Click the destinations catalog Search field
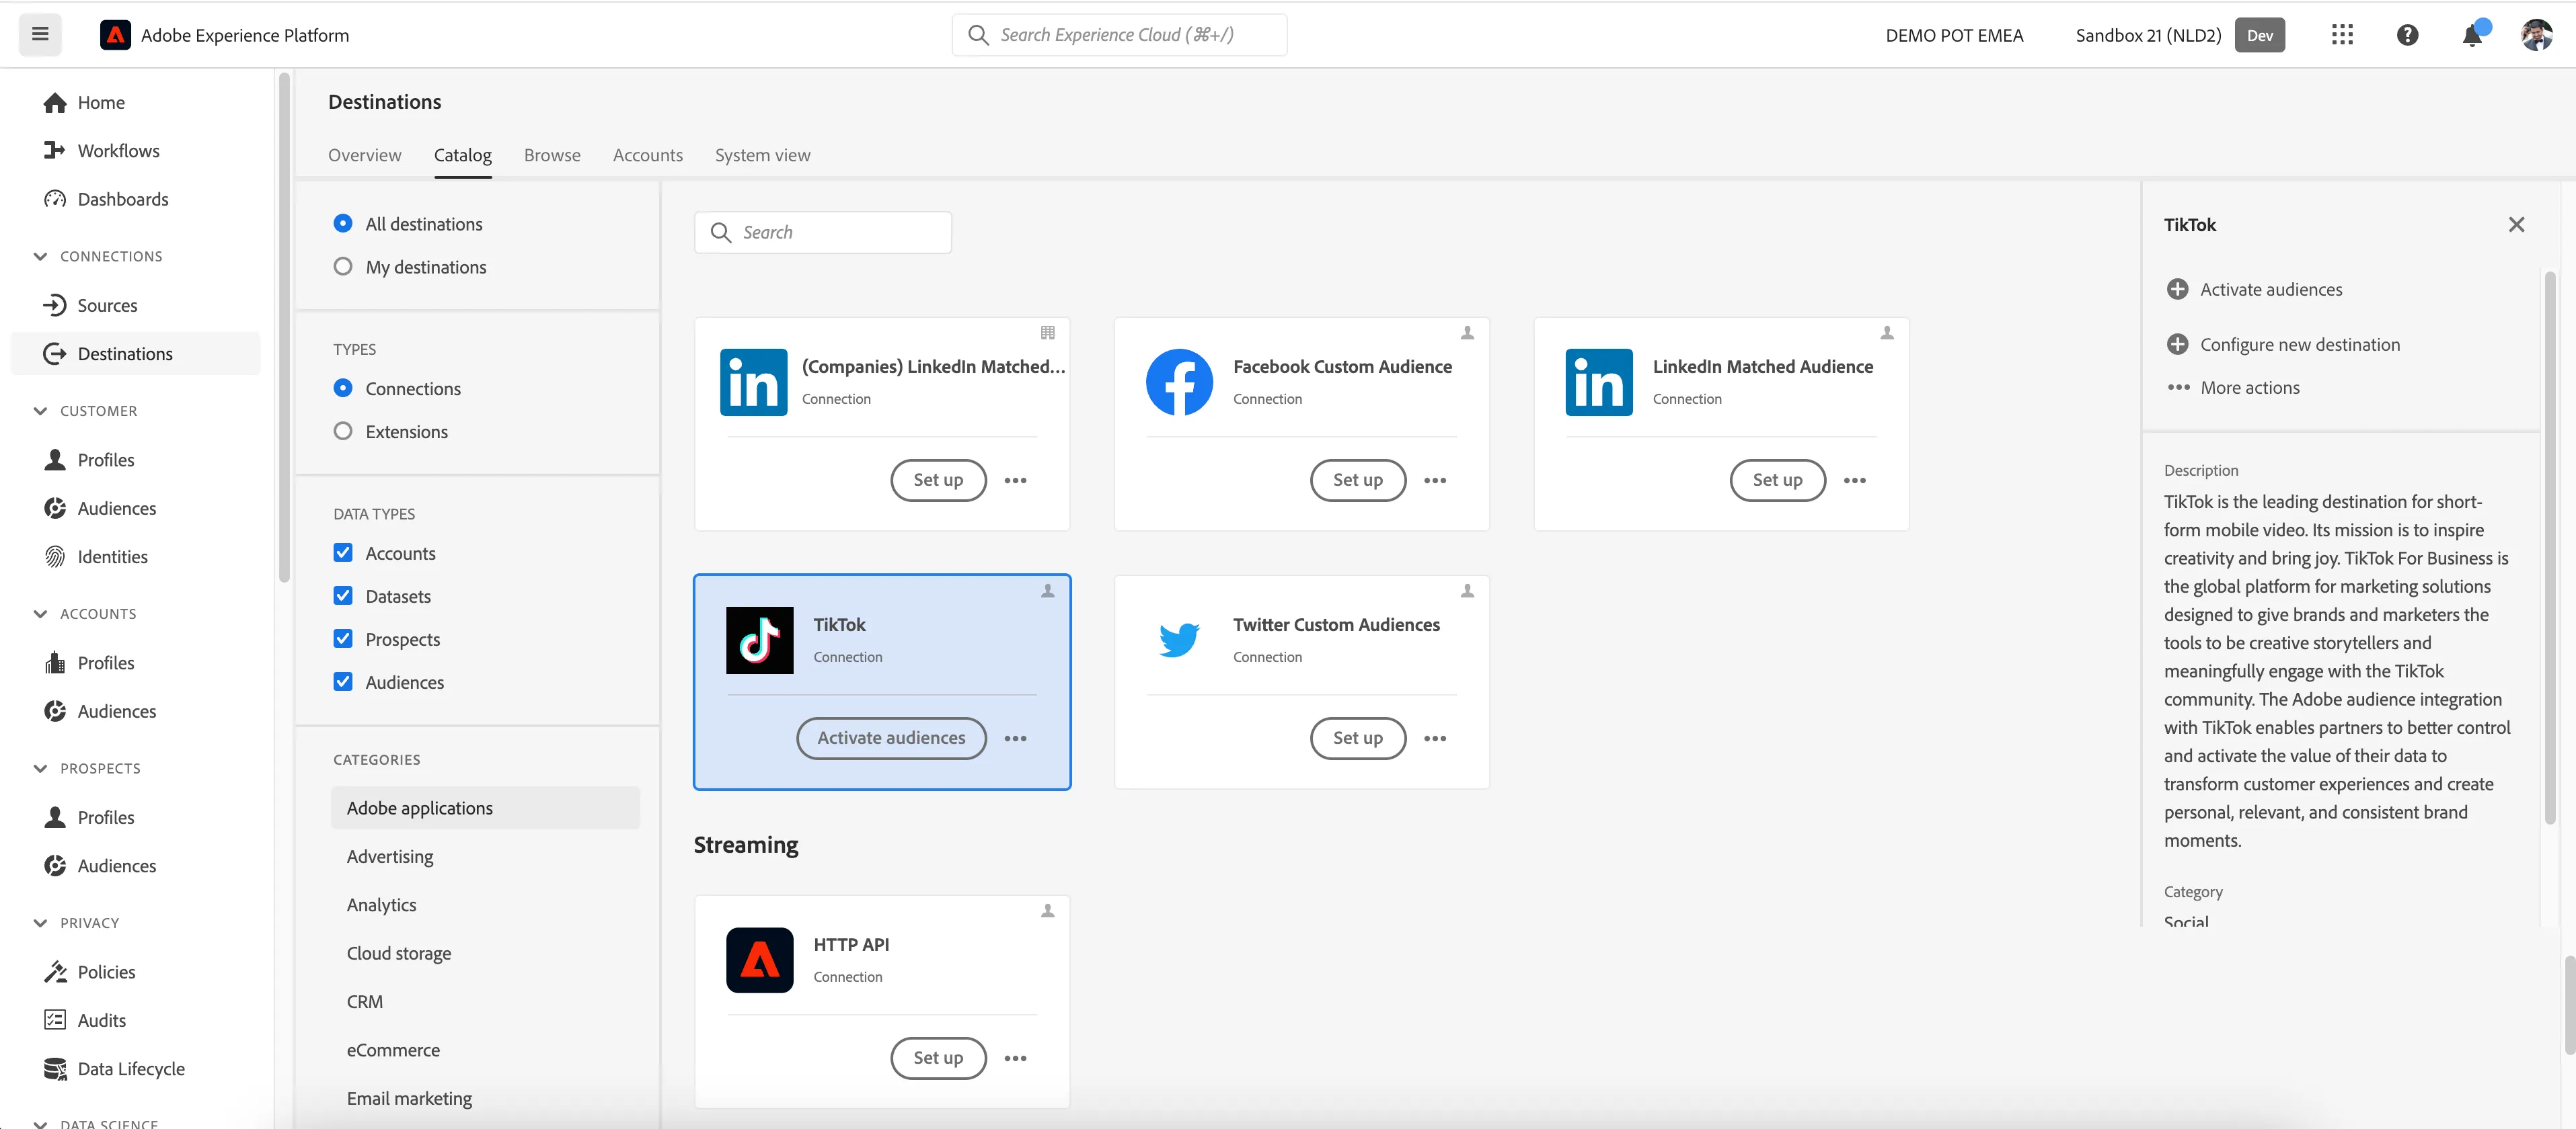The width and height of the screenshot is (2576, 1129). tap(822, 233)
